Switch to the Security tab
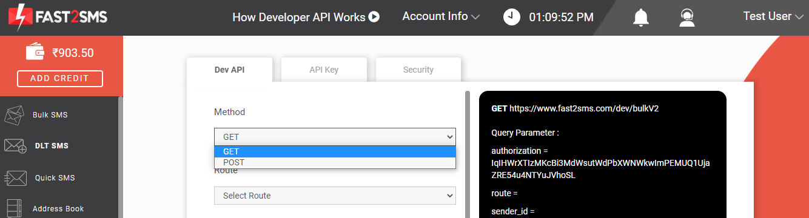Image resolution: width=809 pixels, height=218 pixels. (418, 70)
